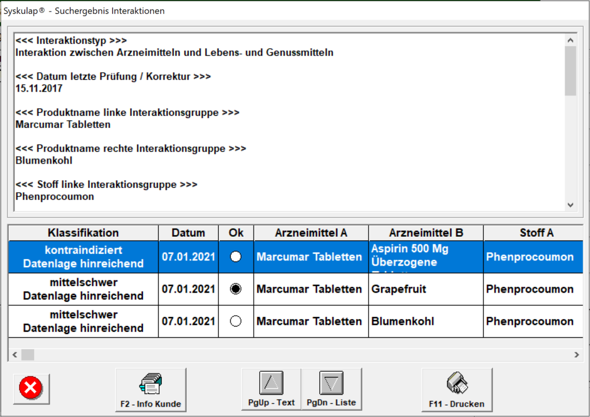Click 'Blumenkohl' in the upper text pane
This screenshot has height=417, width=590.
(44, 161)
